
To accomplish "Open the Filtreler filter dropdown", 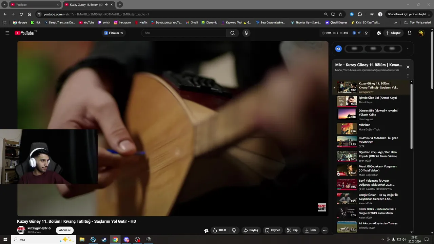I will pos(114,33).
